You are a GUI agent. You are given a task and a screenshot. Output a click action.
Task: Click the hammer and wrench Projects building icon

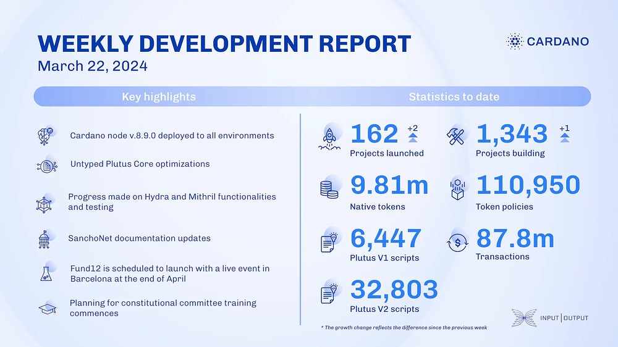point(456,136)
